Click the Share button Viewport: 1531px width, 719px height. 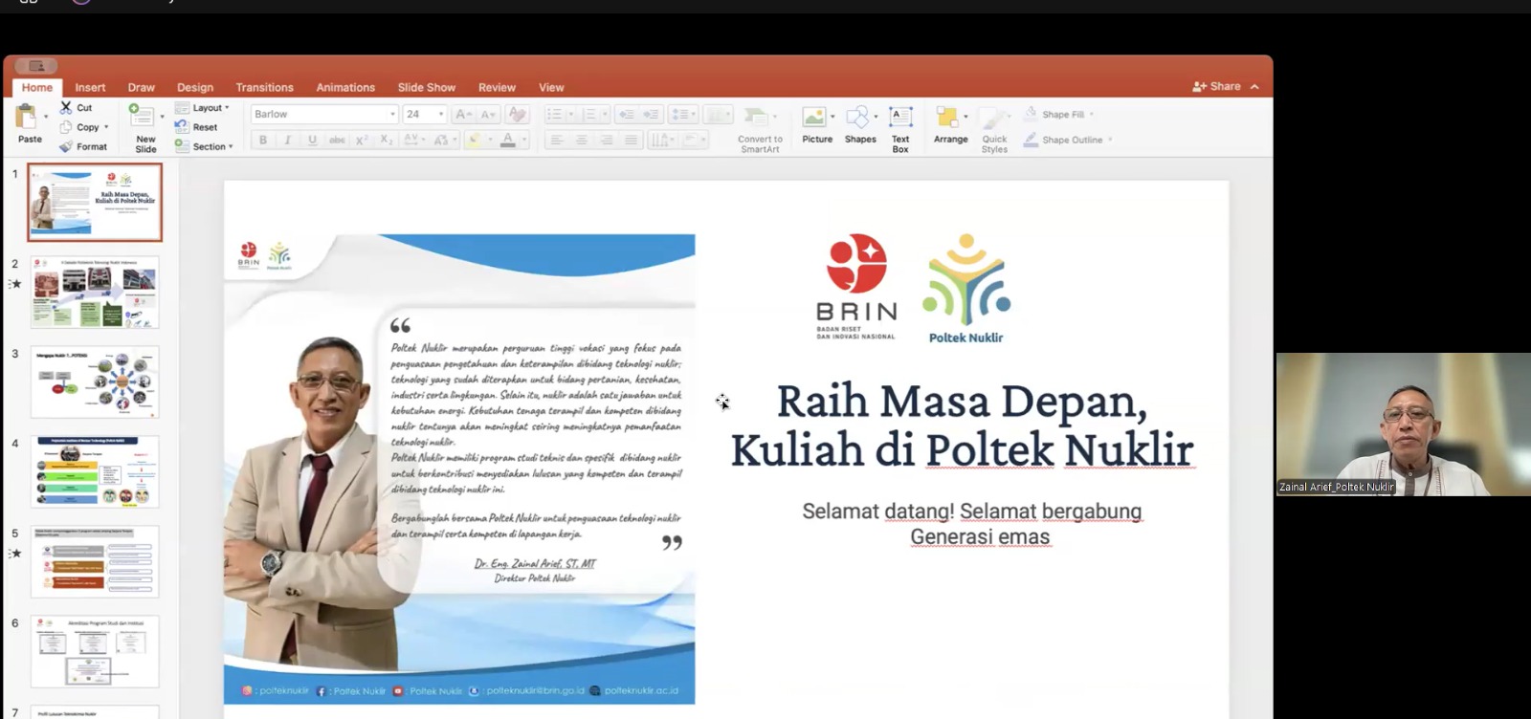pos(1216,87)
